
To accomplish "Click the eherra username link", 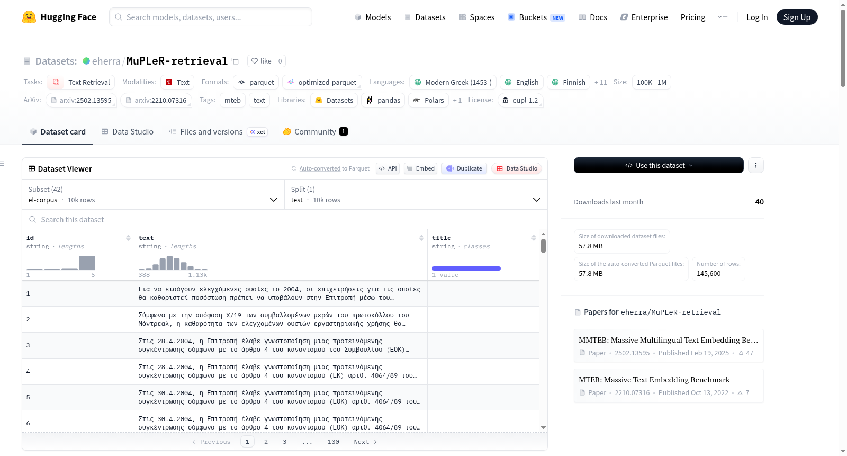I will click(x=106, y=61).
